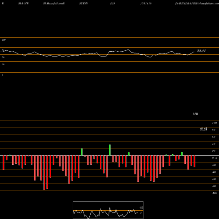This screenshot has width=219, height=219.
Task: Click the NARENDRA PRO MunafaSutra.com header text
Action: [x=197, y=4]
